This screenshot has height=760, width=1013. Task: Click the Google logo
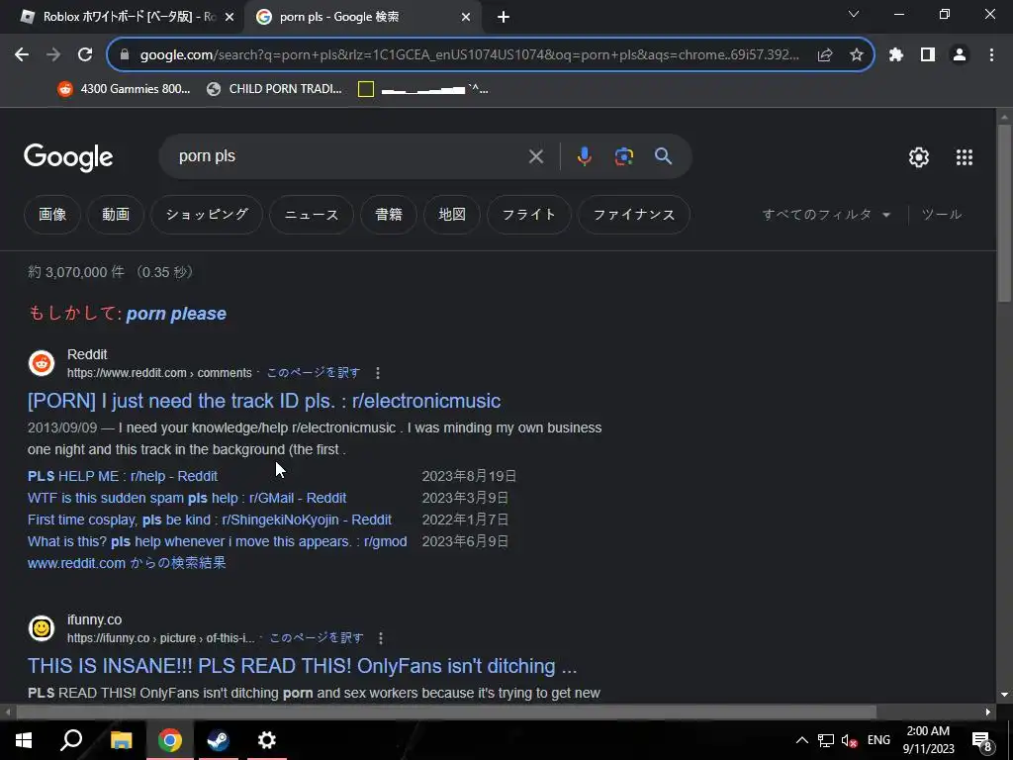[x=68, y=157]
